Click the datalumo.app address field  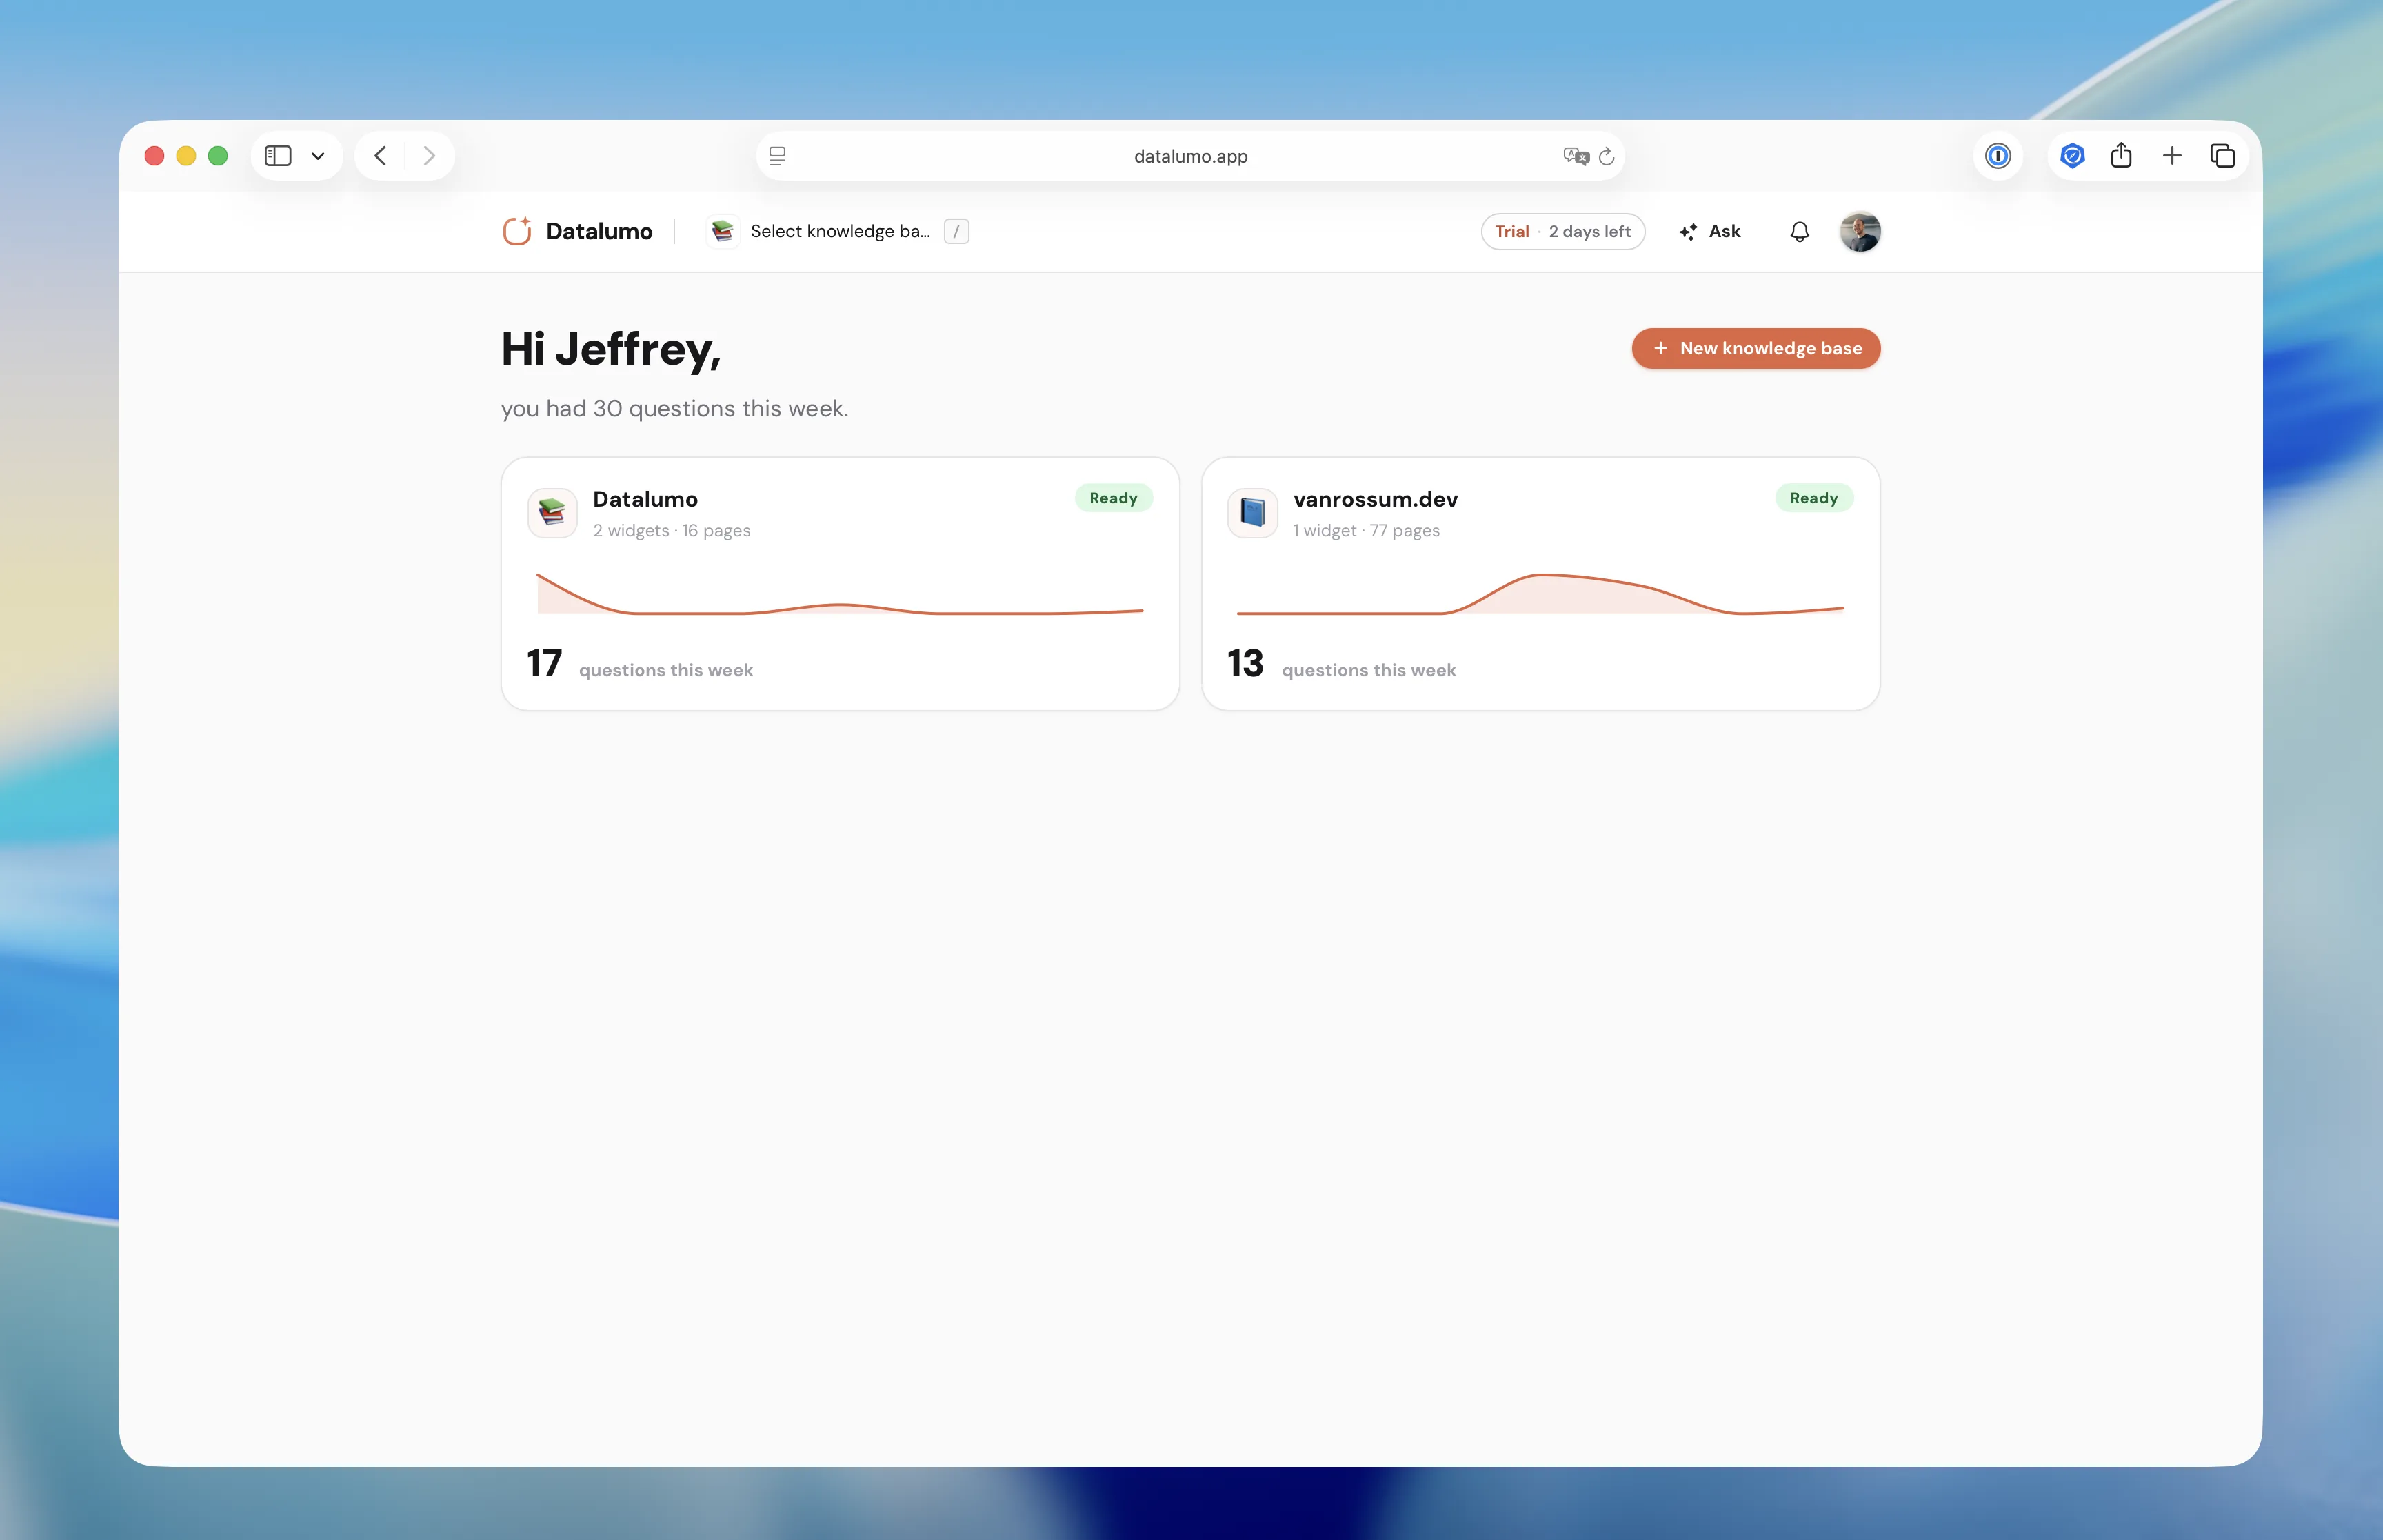[x=1190, y=156]
